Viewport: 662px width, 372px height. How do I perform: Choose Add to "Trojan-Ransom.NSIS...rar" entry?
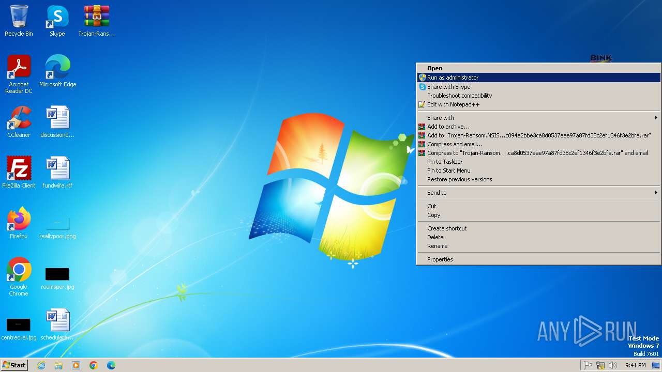pos(538,135)
